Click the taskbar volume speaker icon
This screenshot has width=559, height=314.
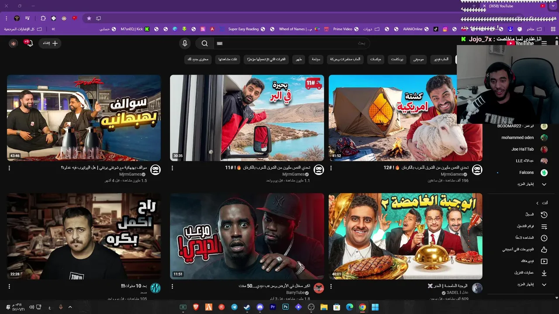(31, 307)
